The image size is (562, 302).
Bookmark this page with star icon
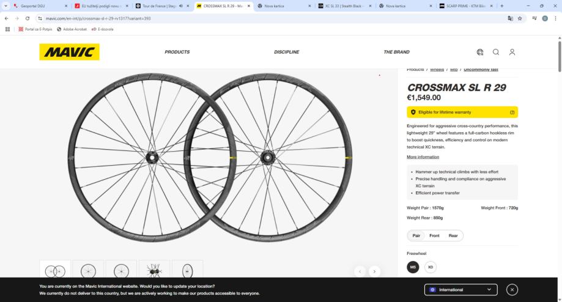[x=520, y=18]
